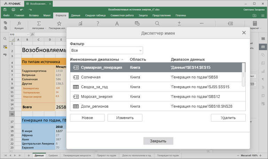Open table settings icon in right sidebar
This screenshot has width=268, height=159.
pos(263,47)
